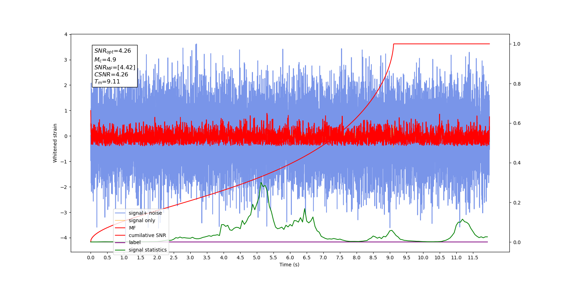Click the x-axis tick label 9.0
The image size is (566, 283).
click(x=390, y=258)
